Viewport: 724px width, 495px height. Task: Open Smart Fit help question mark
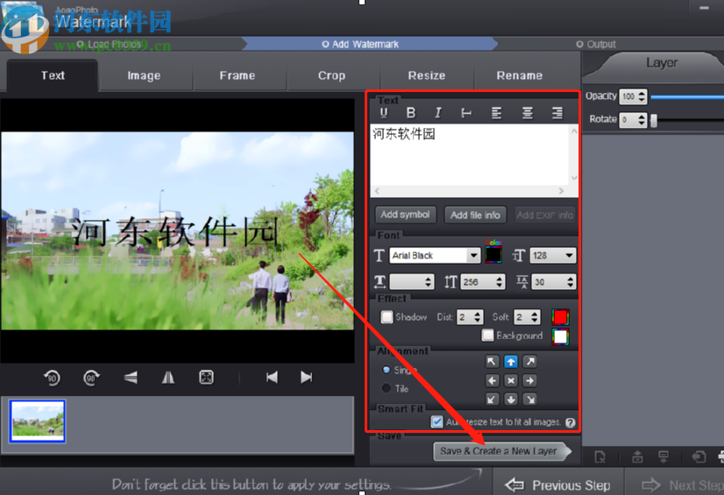click(x=571, y=422)
